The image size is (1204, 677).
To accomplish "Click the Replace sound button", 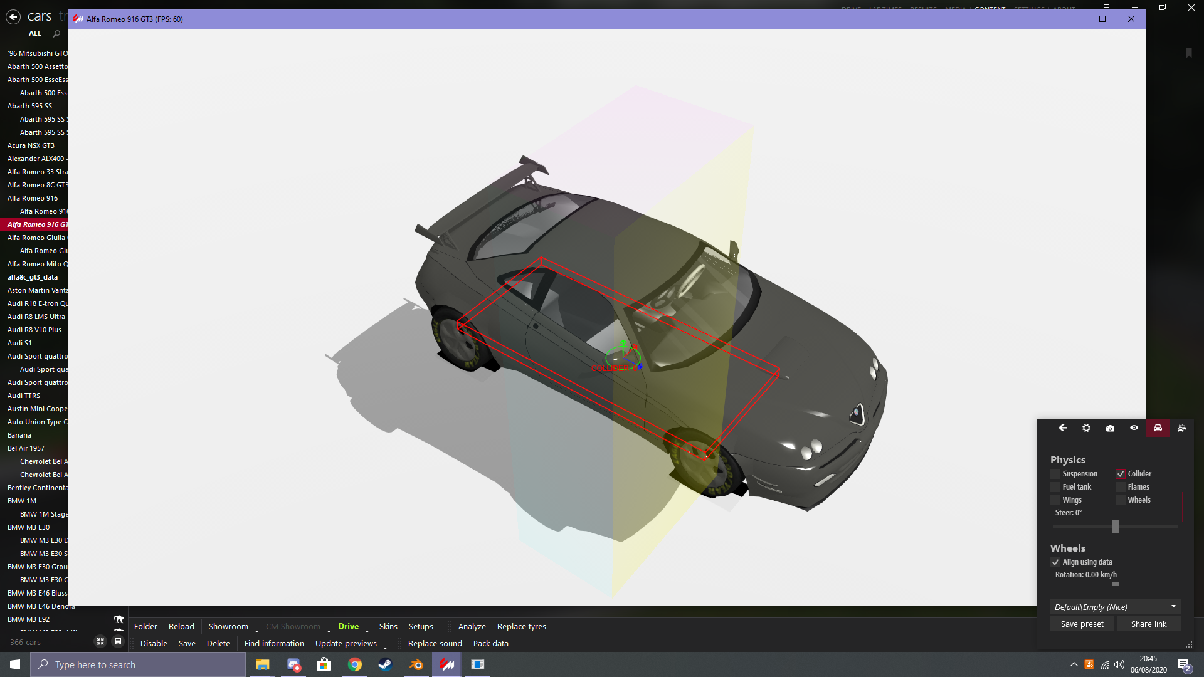I will (x=435, y=644).
